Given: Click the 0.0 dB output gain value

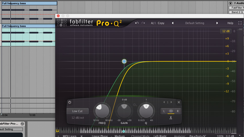Looking at the screenshot, I should [x=230, y=136].
